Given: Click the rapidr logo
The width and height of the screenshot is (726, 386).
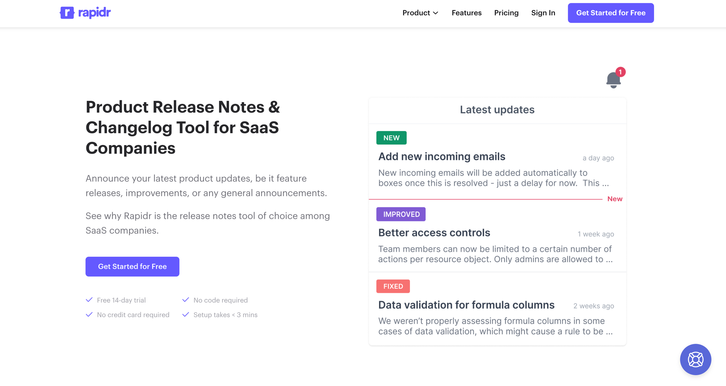Looking at the screenshot, I should tap(85, 12).
